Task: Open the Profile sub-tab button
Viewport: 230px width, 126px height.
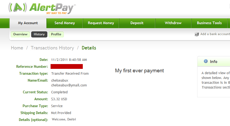Action: 56,34
